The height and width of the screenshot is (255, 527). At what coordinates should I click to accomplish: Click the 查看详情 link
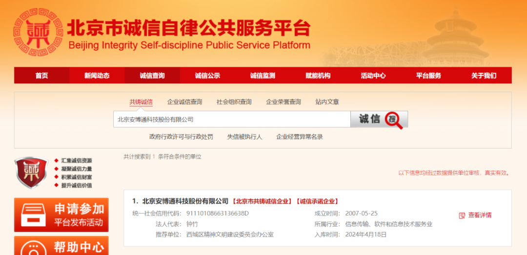click(x=480, y=216)
